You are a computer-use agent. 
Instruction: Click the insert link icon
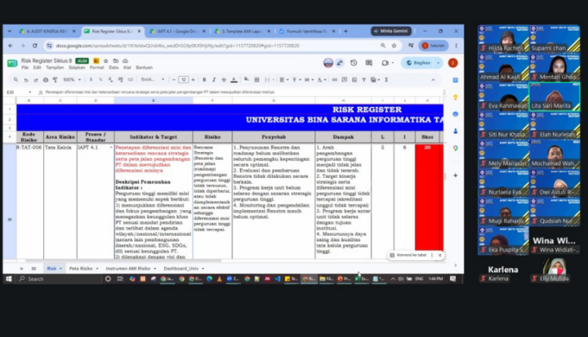pyautogui.click(x=335, y=80)
